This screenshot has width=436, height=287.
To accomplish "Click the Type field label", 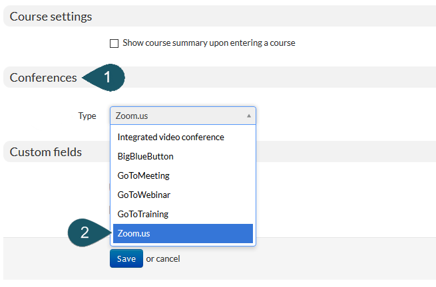I will [x=87, y=116].
